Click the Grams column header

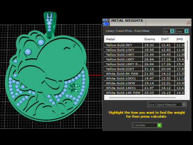tap(151, 39)
